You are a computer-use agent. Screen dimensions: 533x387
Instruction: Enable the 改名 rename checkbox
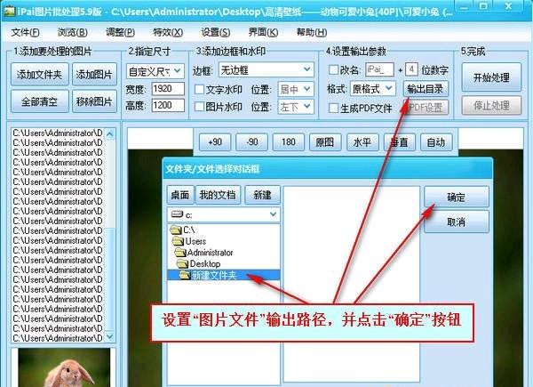click(x=332, y=69)
